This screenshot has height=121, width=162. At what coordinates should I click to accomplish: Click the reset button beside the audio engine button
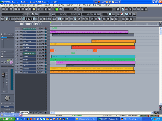(61, 9)
